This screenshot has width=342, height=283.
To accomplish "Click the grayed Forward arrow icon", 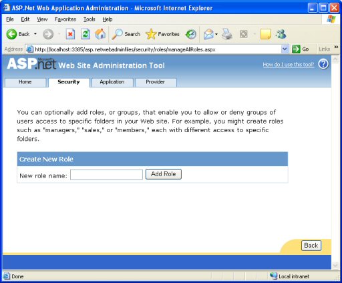I will point(48,34).
